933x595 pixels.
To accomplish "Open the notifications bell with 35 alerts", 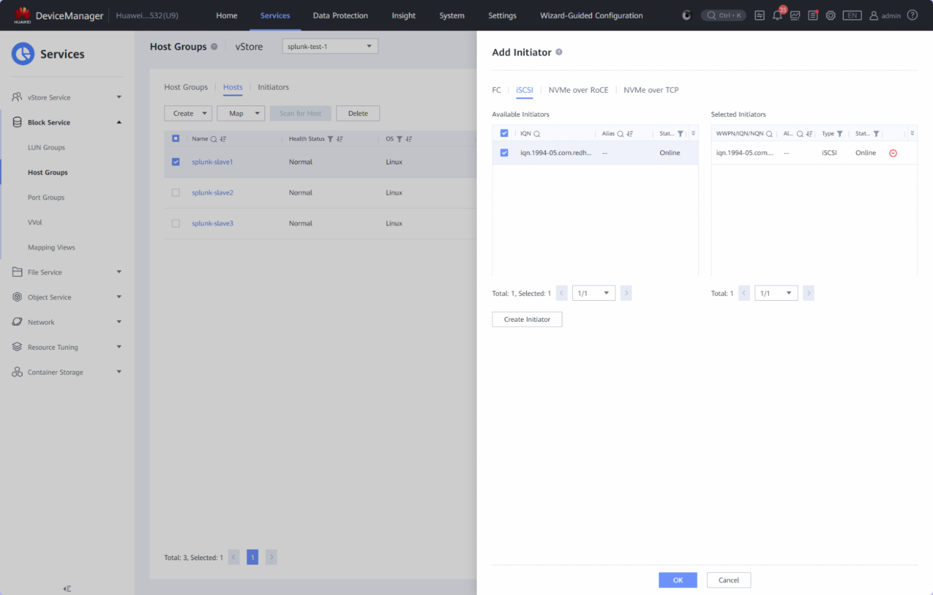I will point(777,16).
